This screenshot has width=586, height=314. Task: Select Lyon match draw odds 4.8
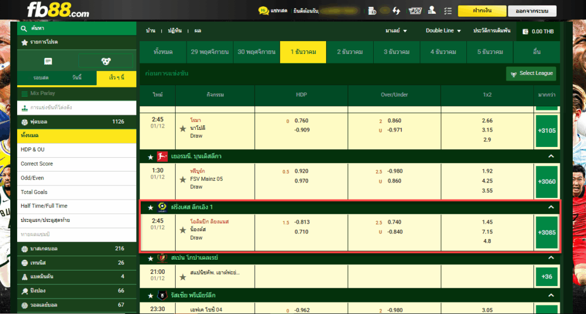click(x=487, y=241)
